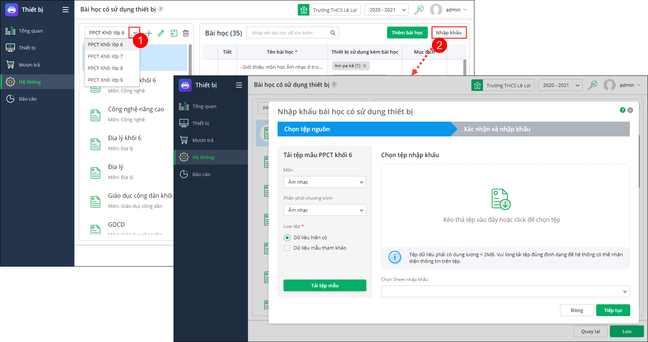Expand the admin menu chevron in back window
648x342 pixels.
(465, 10)
